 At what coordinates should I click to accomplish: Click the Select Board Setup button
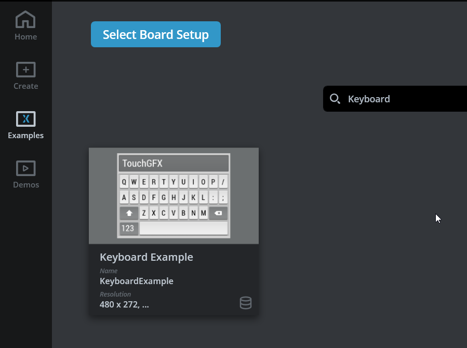[155, 34]
